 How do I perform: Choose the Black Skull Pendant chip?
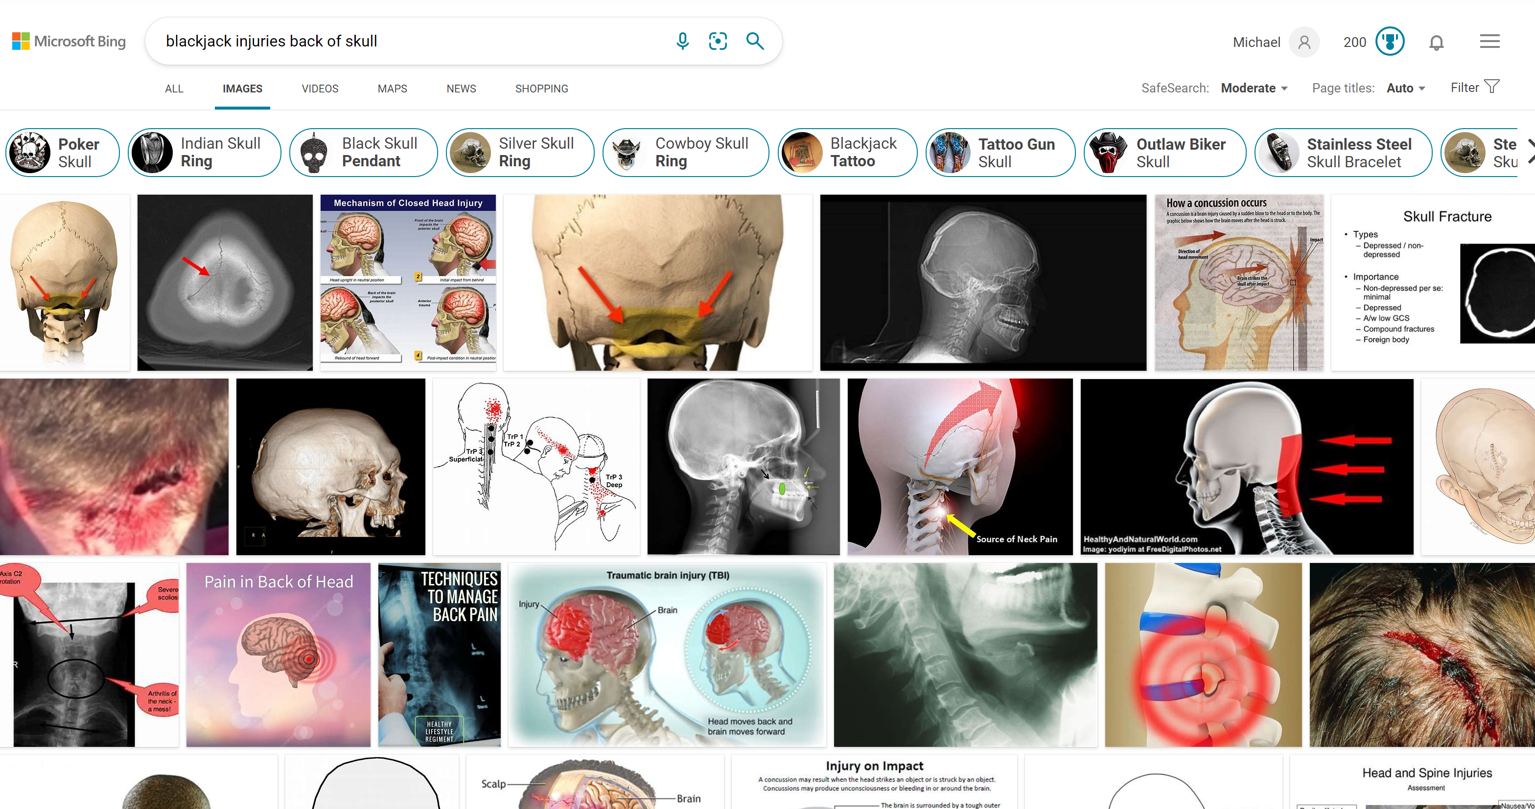point(363,153)
